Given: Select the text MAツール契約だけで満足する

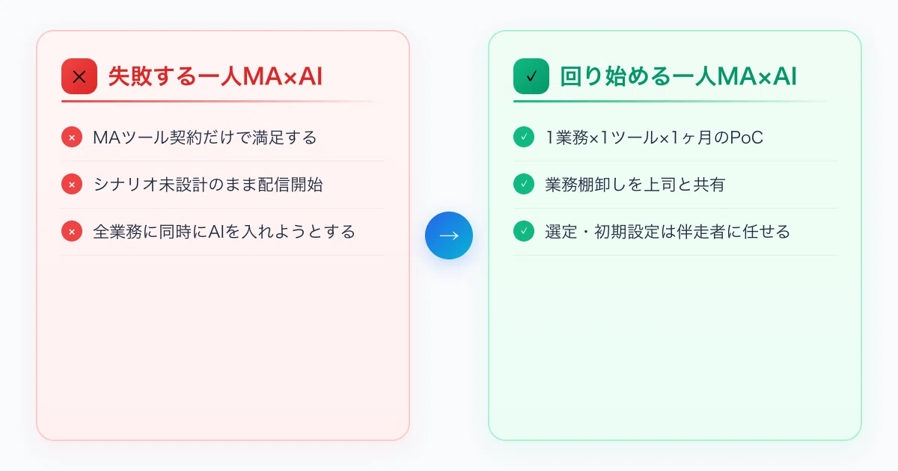Looking at the screenshot, I should click(x=205, y=138).
